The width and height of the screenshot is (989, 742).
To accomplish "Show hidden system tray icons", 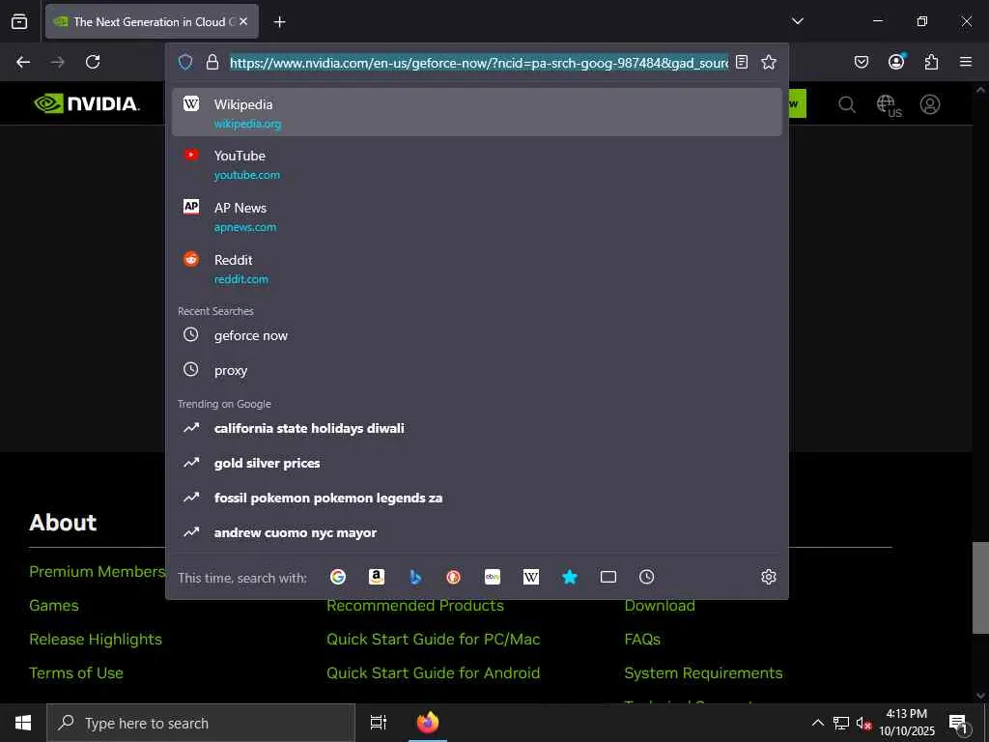I will coord(817,723).
